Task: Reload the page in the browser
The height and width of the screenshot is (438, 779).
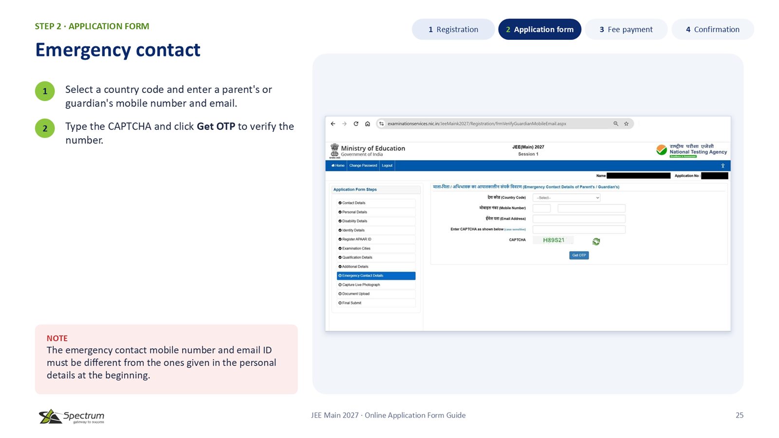Action: click(x=356, y=124)
